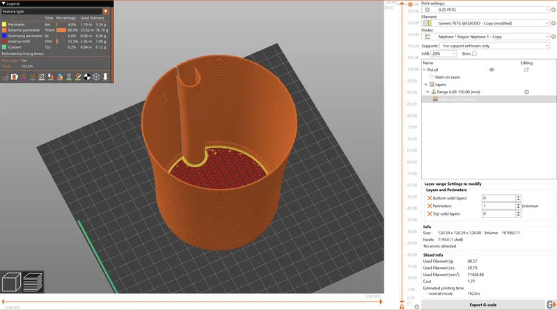Open the Infill 20% dropdown
Screen dimensions: 557x310
444,54
